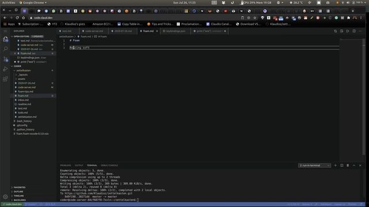Switch to the keybindings.json editor tab
369x207 pixels.
[x=175, y=31]
